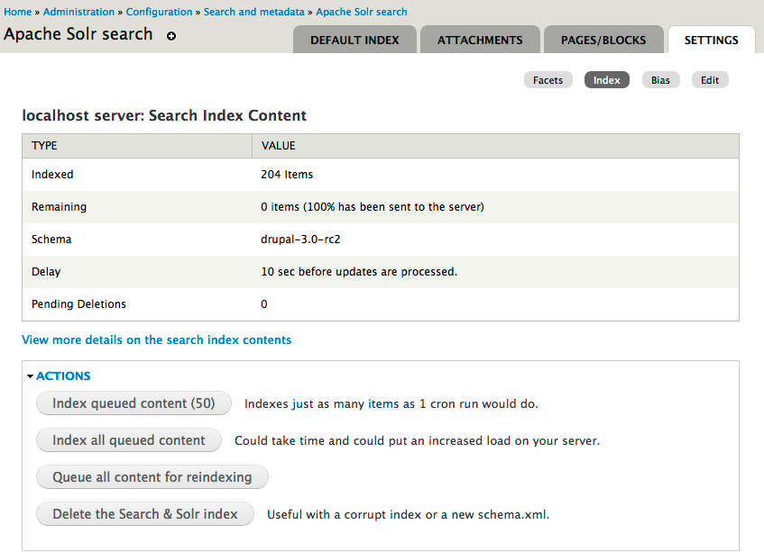
Task: Open the Default Index tab
Action: 354,40
